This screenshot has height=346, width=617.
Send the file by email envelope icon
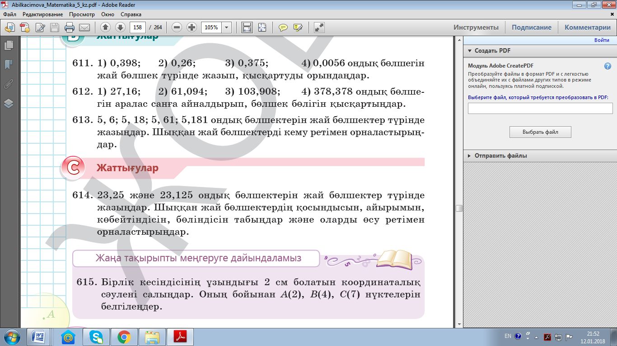[84, 27]
